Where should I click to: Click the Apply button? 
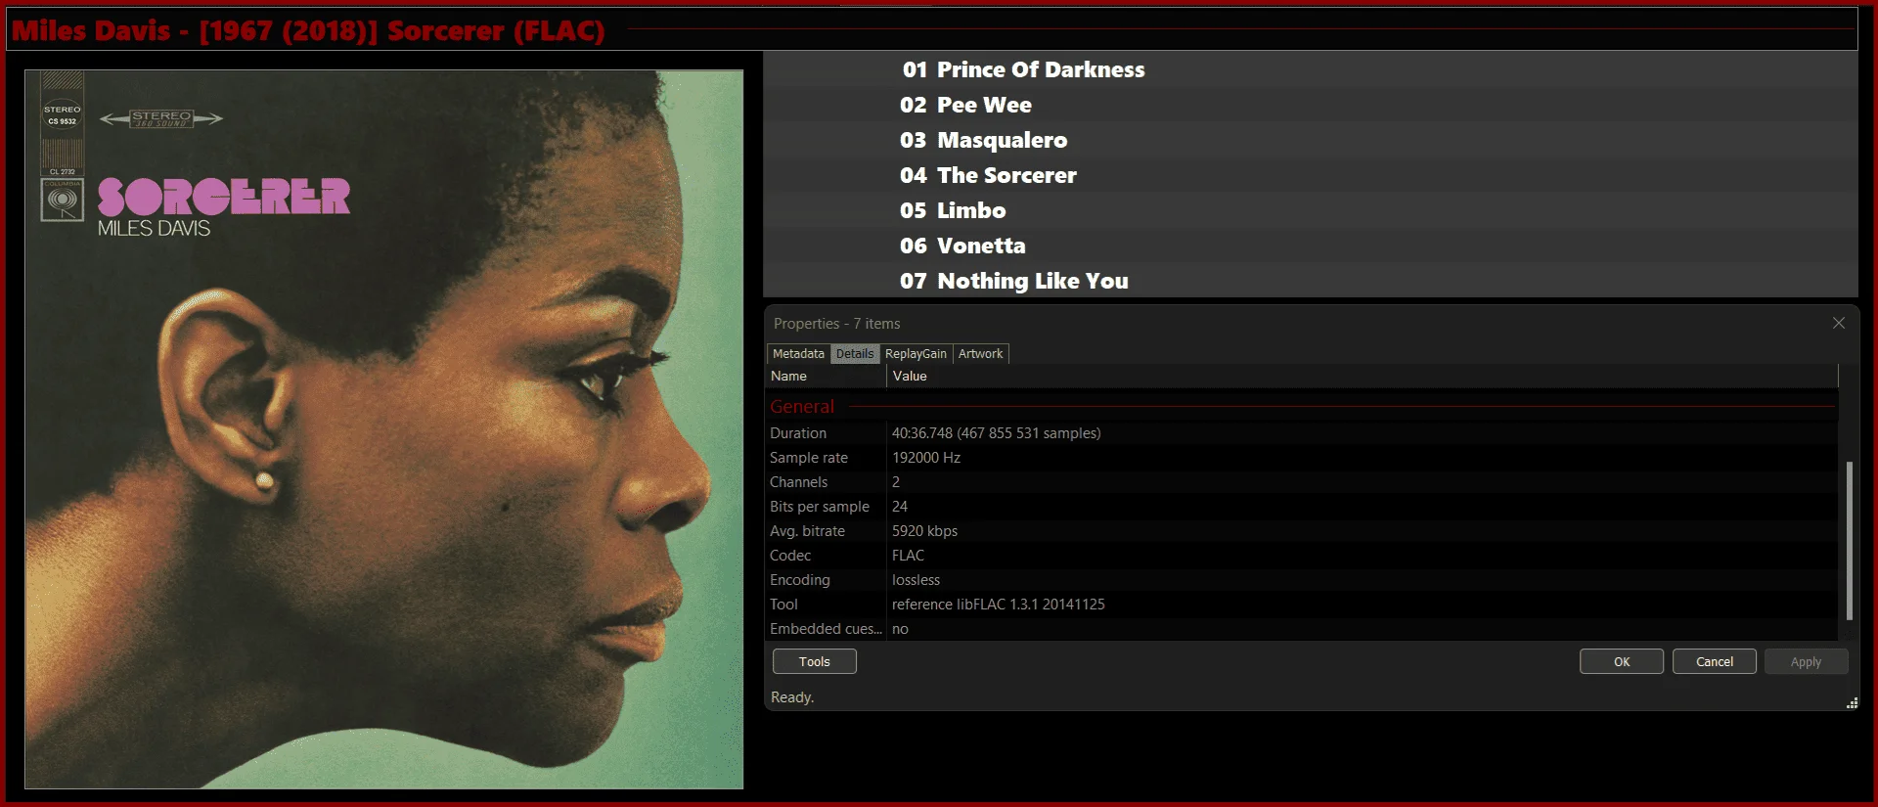[x=1807, y=661]
